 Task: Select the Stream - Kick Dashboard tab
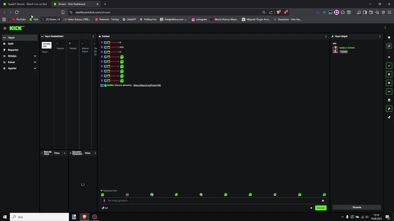[75, 4]
